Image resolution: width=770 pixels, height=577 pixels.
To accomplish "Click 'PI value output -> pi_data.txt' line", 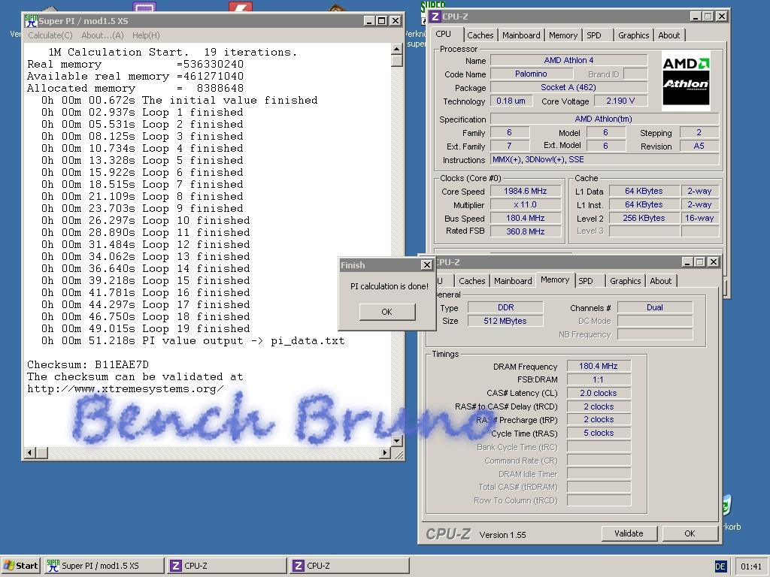I will (x=192, y=341).
